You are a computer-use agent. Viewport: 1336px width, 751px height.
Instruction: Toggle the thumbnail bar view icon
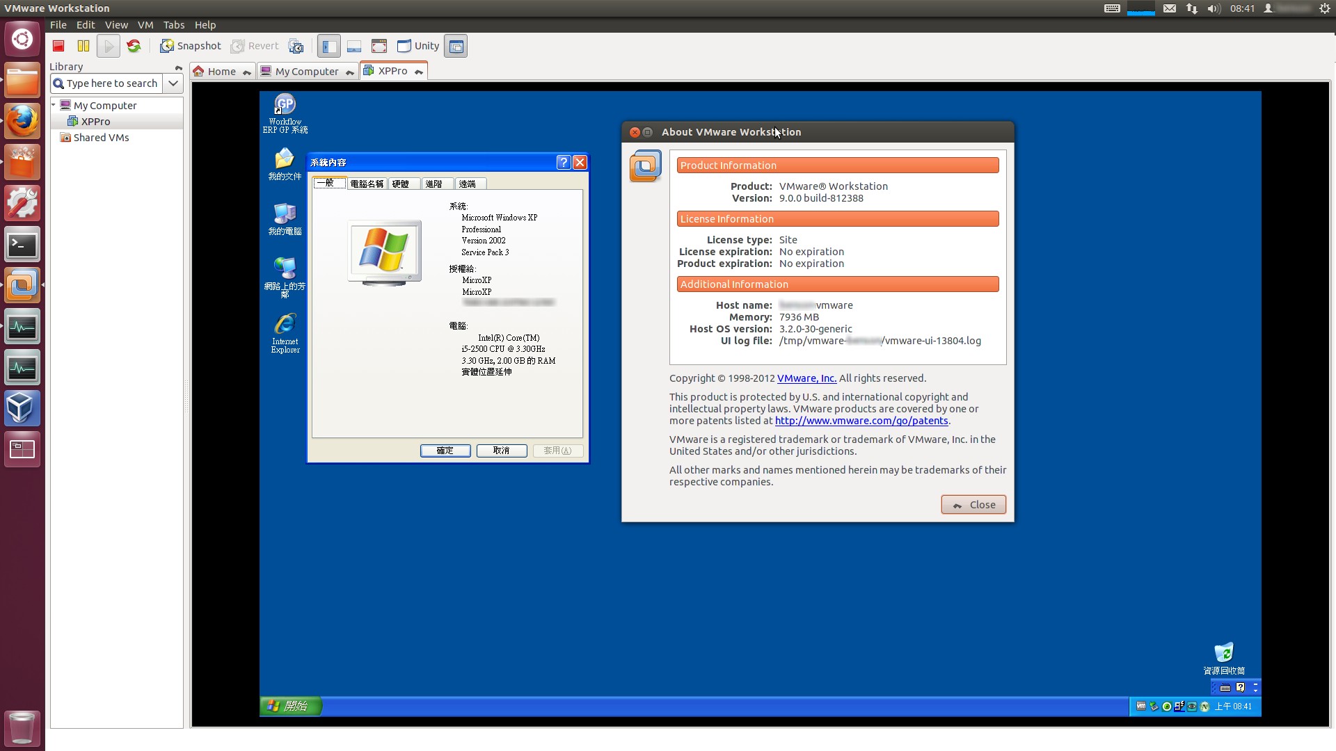click(x=354, y=46)
